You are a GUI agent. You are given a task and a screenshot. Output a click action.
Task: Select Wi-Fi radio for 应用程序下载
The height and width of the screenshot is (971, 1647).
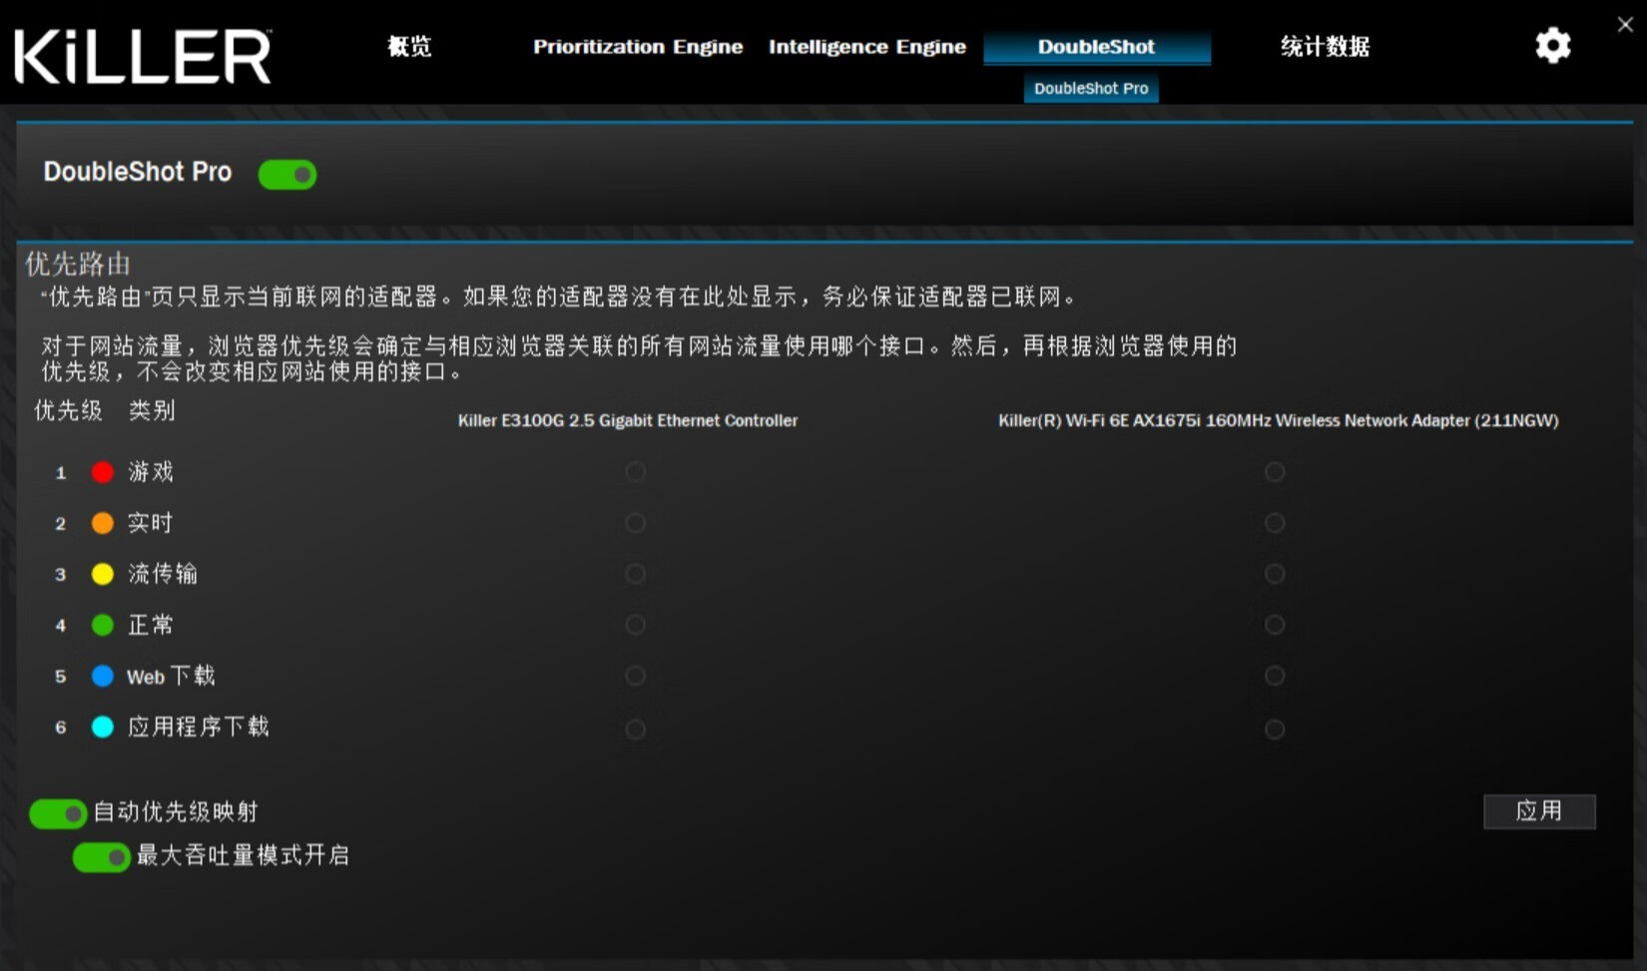pyautogui.click(x=1275, y=729)
